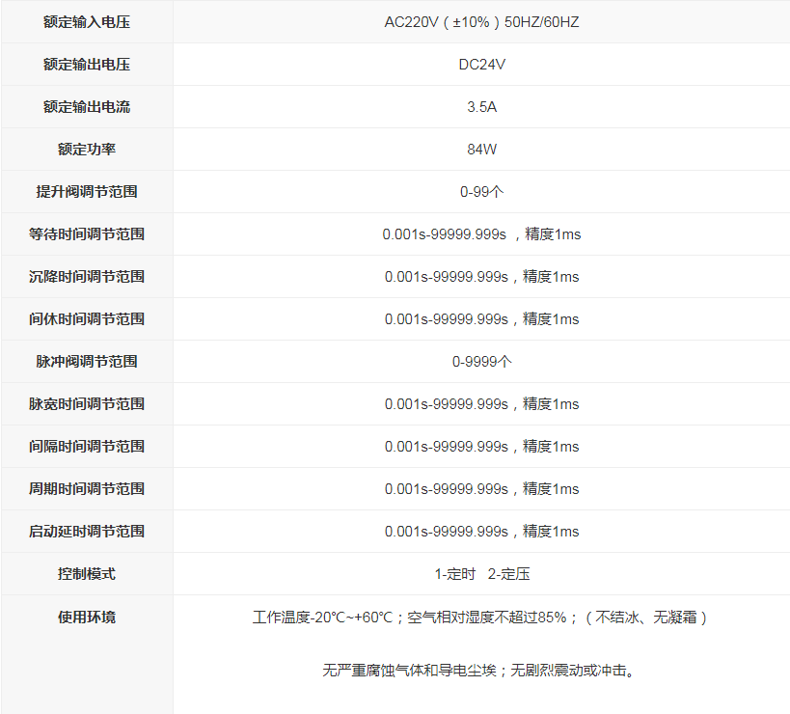Select the 1-定时 2-定压 control mode value
Screen dimensions: 790x714
point(480,573)
